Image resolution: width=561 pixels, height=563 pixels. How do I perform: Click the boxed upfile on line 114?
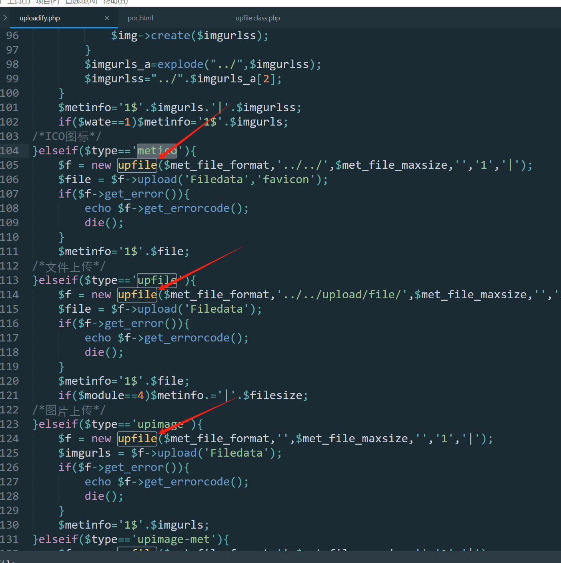[x=137, y=295]
